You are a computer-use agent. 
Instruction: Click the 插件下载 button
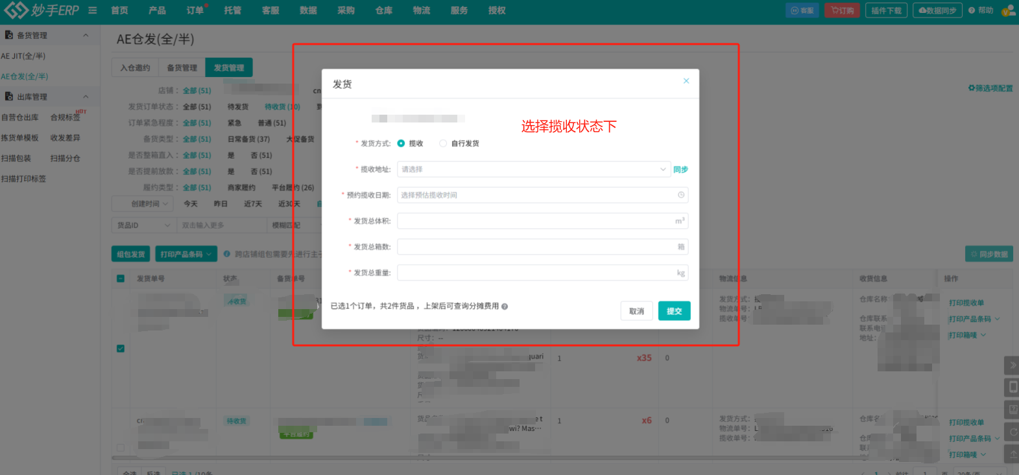(886, 10)
